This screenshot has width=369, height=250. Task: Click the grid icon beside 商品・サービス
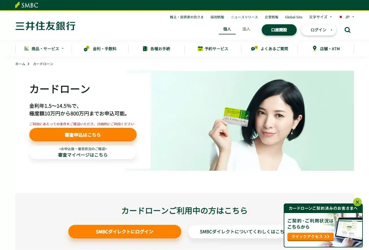pyautogui.click(x=27, y=49)
